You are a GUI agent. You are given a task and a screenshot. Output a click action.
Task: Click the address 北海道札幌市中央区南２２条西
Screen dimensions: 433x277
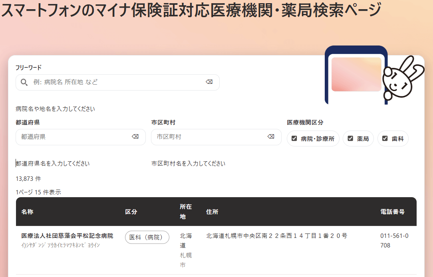(276, 236)
